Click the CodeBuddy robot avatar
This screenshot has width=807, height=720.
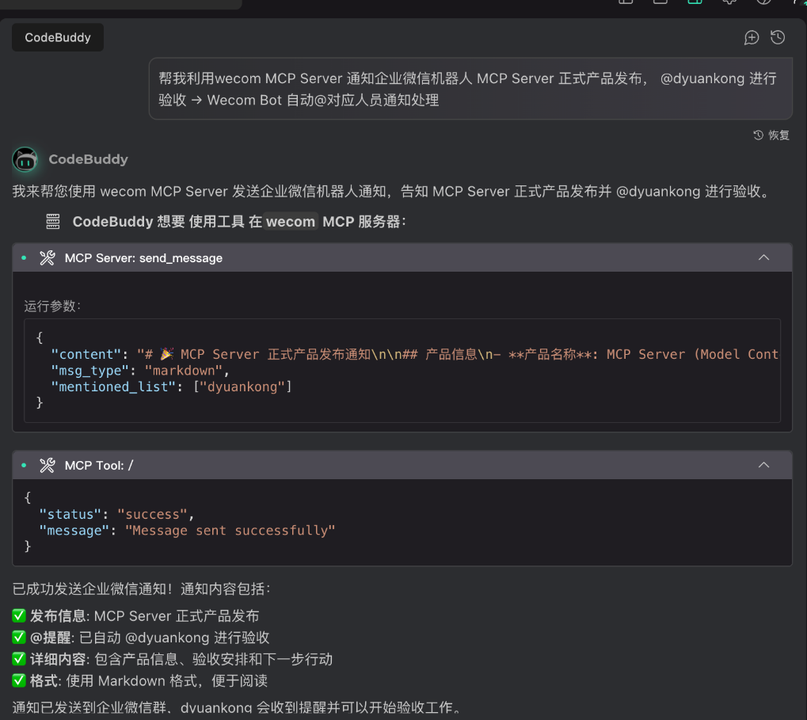point(25,159)
